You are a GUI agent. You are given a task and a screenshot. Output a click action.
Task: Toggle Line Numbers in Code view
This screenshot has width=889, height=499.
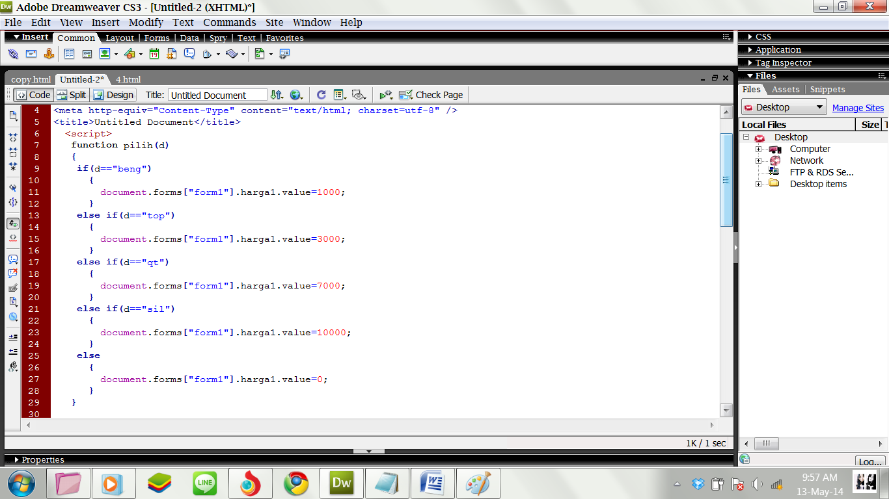click(13, 223)
